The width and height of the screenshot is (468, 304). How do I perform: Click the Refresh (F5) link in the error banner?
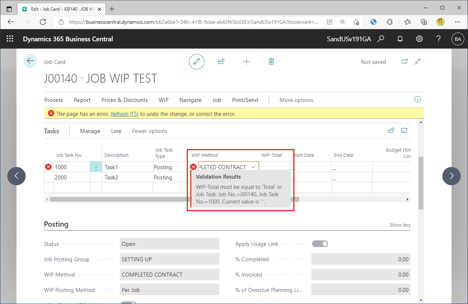(x=125, y=114)
